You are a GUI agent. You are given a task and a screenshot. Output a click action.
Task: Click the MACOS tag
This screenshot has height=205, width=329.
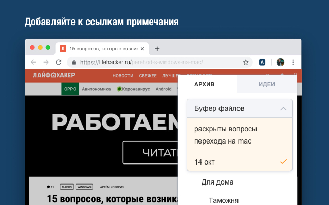(67, 187)
